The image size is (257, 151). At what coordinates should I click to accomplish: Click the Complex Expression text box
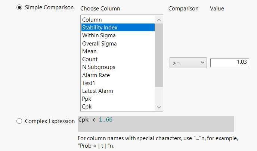coord(156,124)
